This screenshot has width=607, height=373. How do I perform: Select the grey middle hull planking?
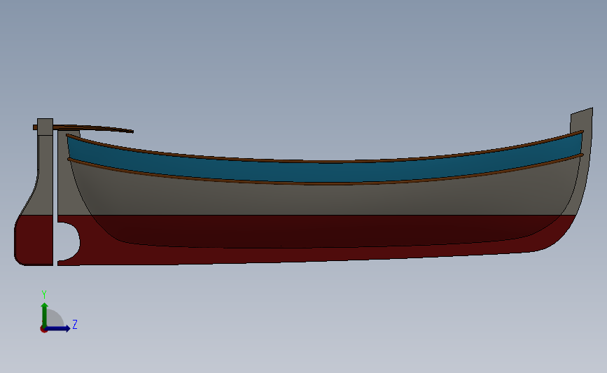pos(325,199)
